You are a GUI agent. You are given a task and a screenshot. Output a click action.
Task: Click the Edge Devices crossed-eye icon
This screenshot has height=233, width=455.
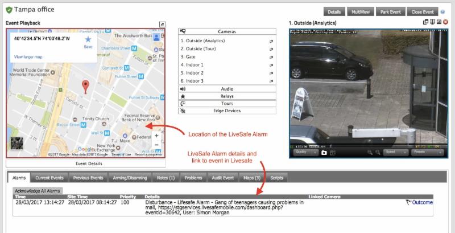[x=183, y=111]
